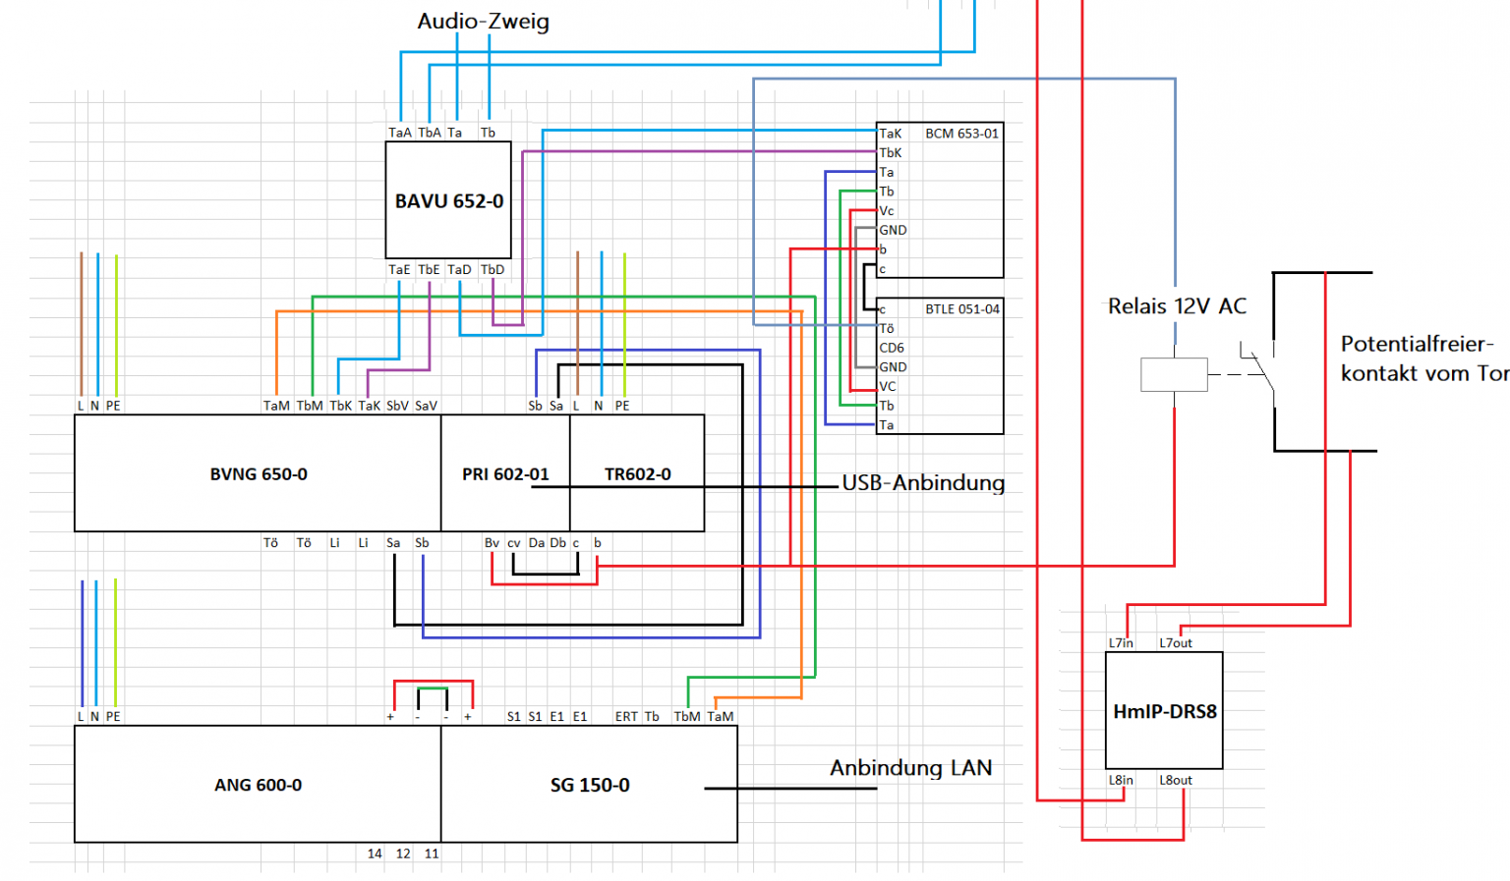This screenshot has height=881, width=1510.
Task: Click the BCM 653-01 label
Action: pos(961,134)
